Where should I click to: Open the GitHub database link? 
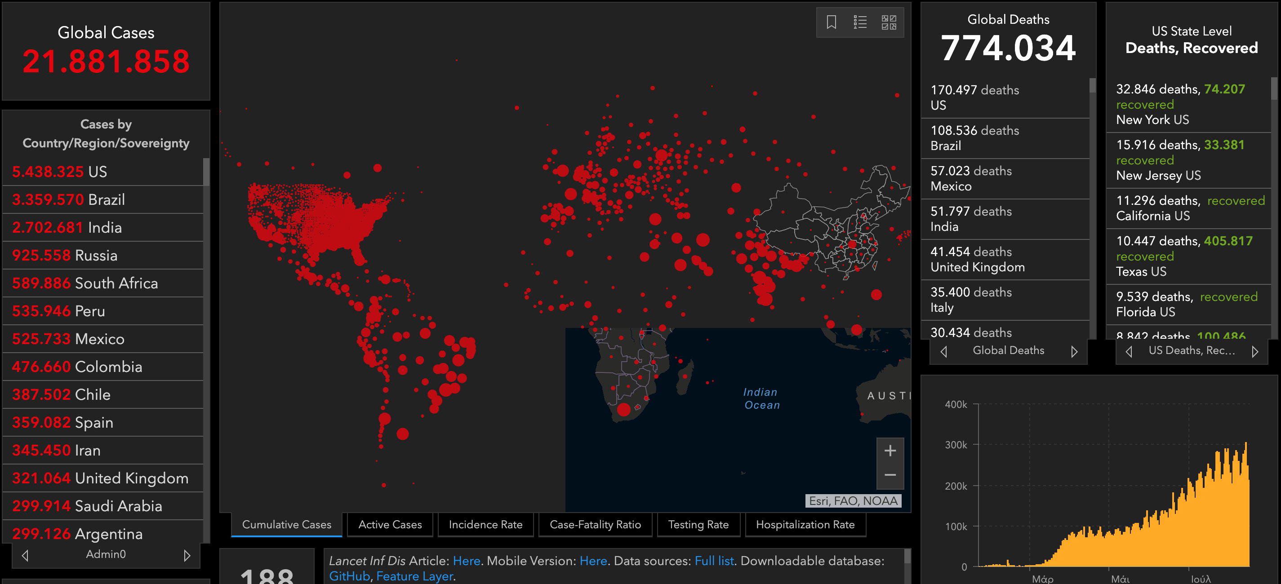click(349, 576)
